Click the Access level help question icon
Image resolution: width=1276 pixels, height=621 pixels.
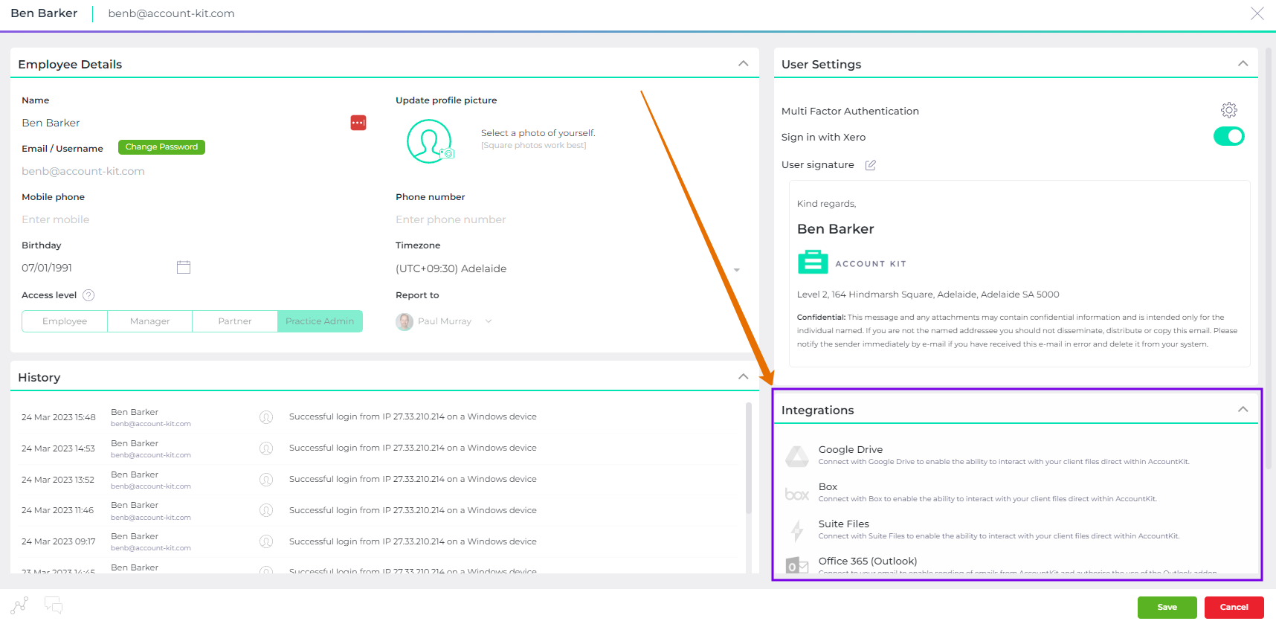coord(88,295)
